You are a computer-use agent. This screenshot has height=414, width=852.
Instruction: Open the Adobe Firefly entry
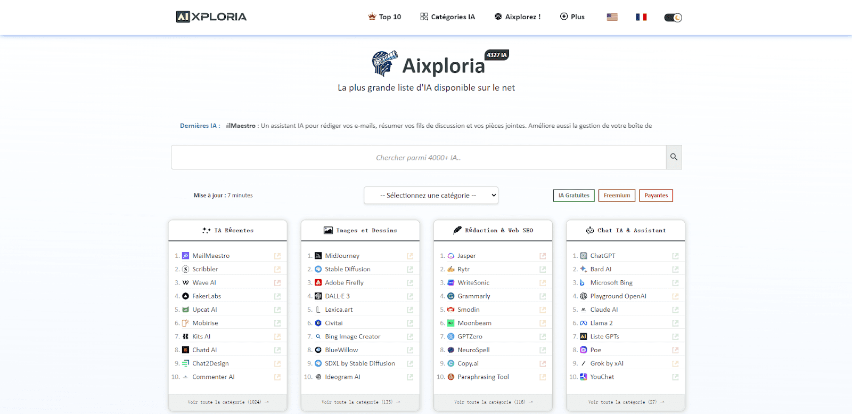(344, 283)
